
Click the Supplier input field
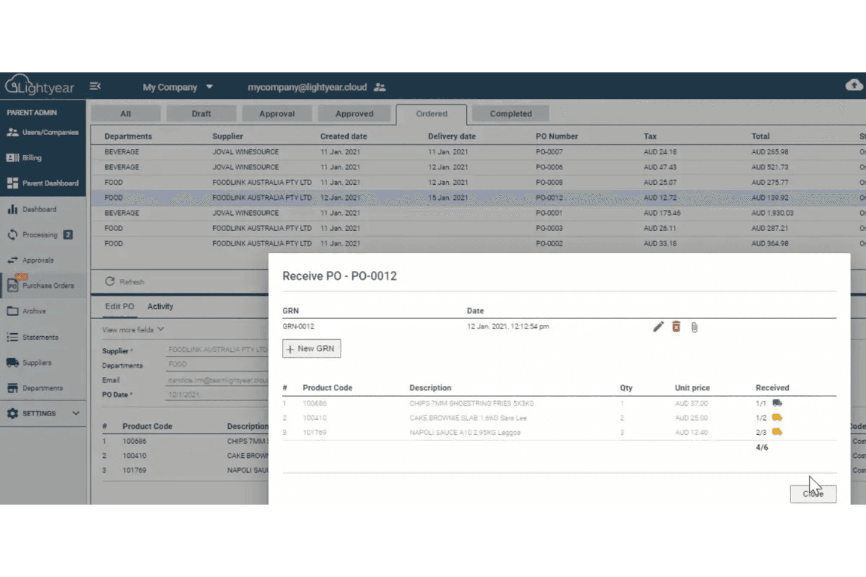coord(217,350)
